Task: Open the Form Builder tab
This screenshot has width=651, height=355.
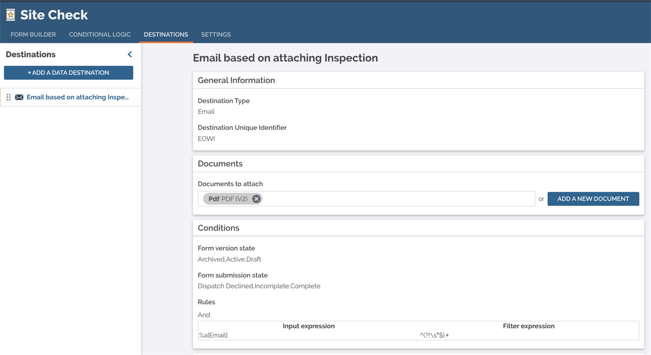Action: [x=33, y=34]
